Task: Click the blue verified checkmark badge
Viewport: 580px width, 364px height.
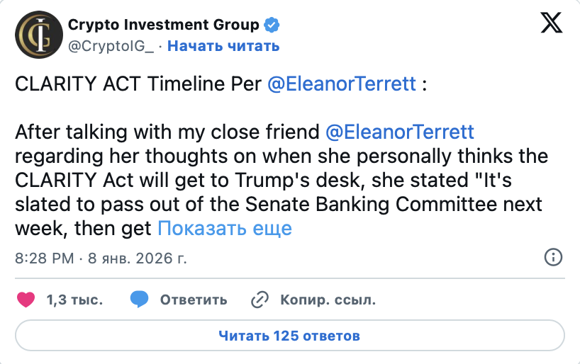Action: (272, 25)
